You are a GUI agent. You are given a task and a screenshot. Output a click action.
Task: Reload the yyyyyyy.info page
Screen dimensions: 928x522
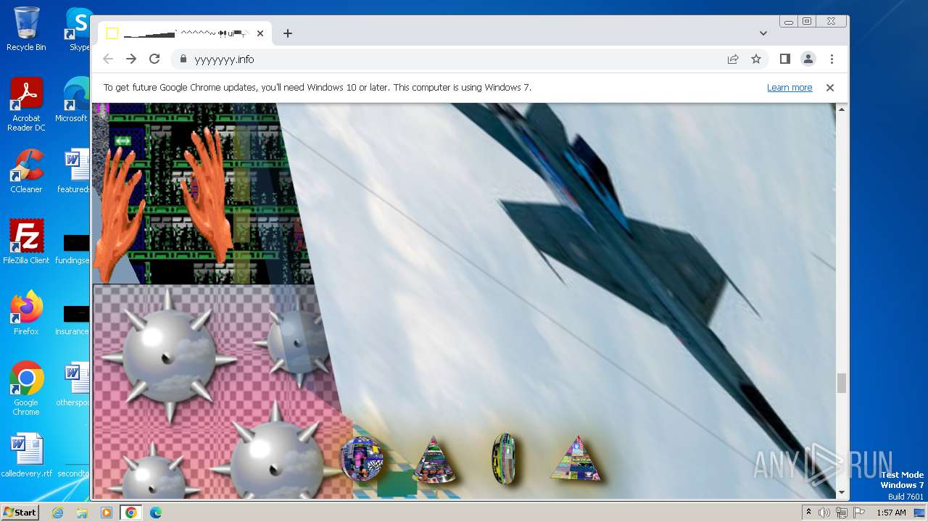[x=154, y=59]
